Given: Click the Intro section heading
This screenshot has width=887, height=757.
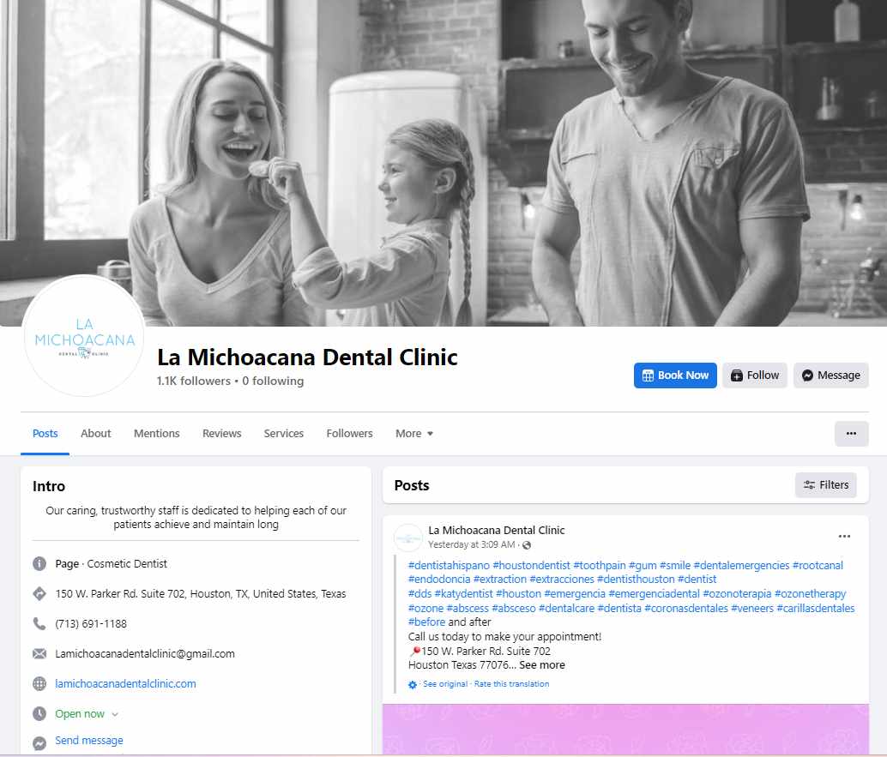Looking at the screenshot, I should pyautogui.click(x=49, y=486).
